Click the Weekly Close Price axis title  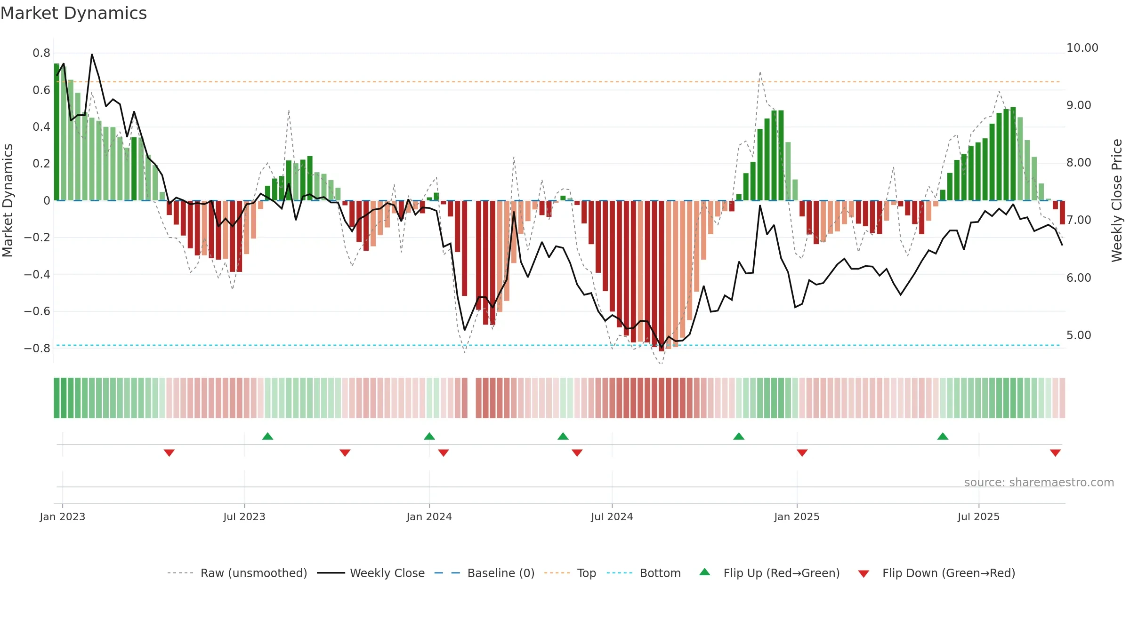pos(1117,200)
